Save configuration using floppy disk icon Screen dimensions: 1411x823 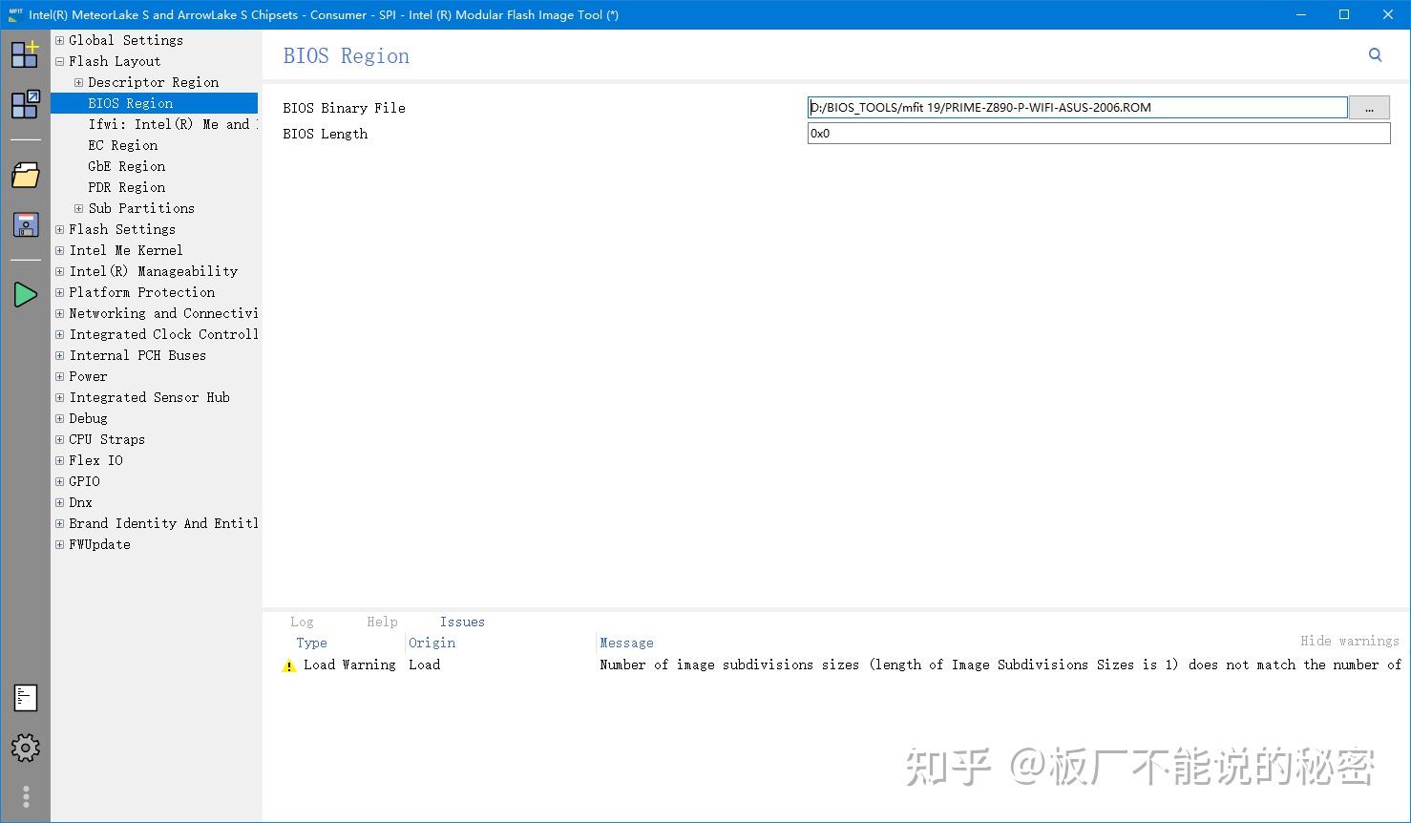(25, 224)
